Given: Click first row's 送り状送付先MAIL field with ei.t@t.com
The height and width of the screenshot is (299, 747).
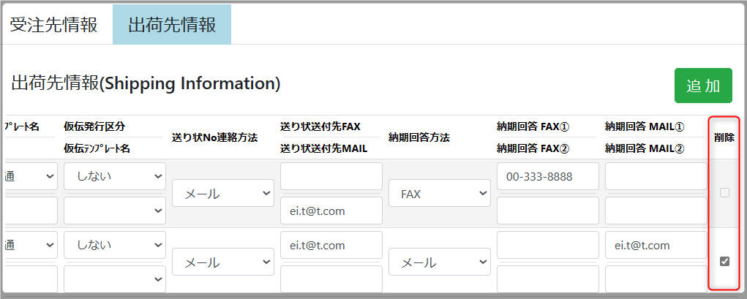Looking at the screenshot, I should (x=331, y=211).
